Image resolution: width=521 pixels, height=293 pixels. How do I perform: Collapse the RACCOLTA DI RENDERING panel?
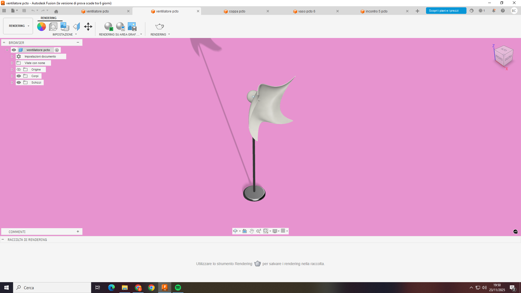pos(3,240)
